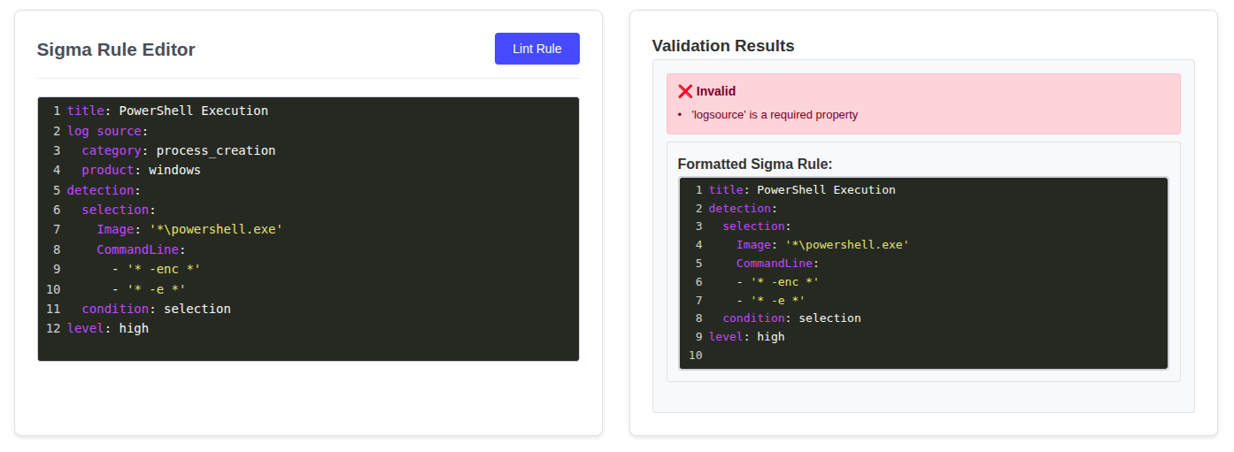The width and height of the screenshot is (1234, 452).
Task: Click 'level: high' in the formatted rule output
Action: (x=746, y=336)
